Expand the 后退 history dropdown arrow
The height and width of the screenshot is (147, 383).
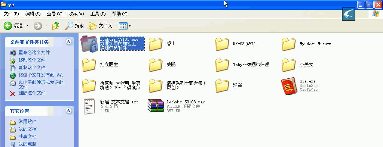[27, 26]
